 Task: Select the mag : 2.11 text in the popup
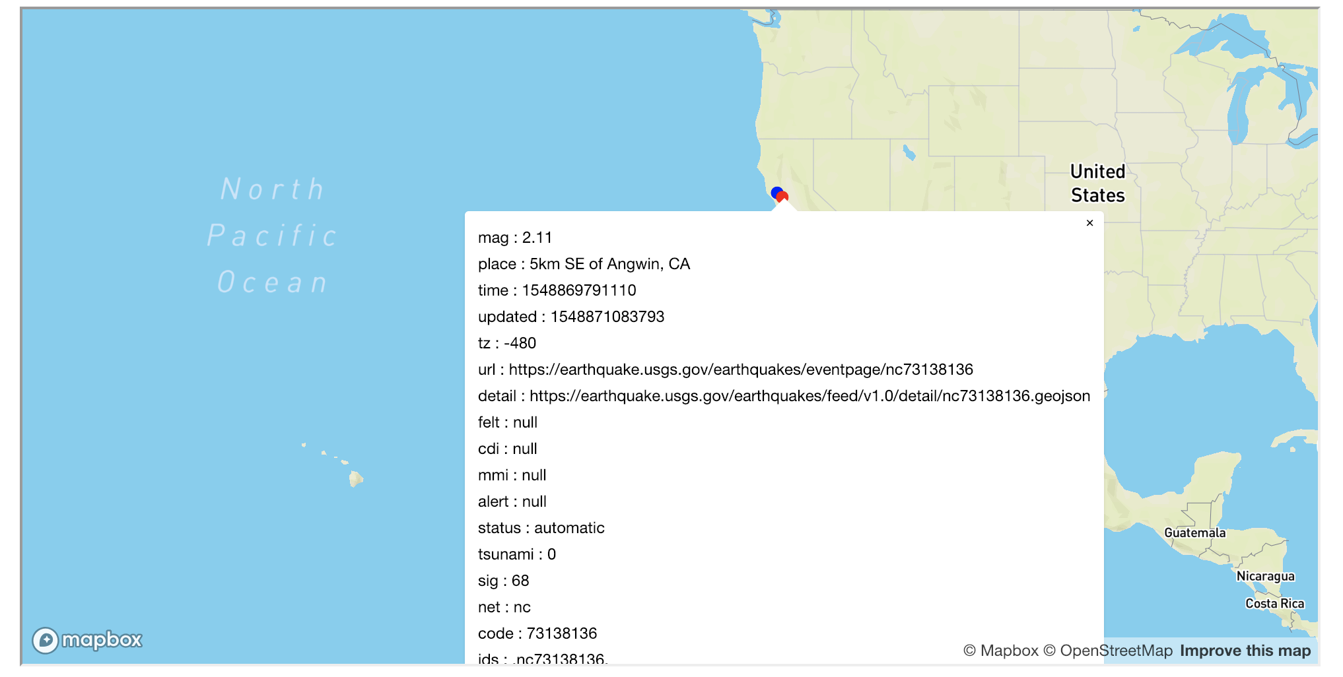[515, 238]
